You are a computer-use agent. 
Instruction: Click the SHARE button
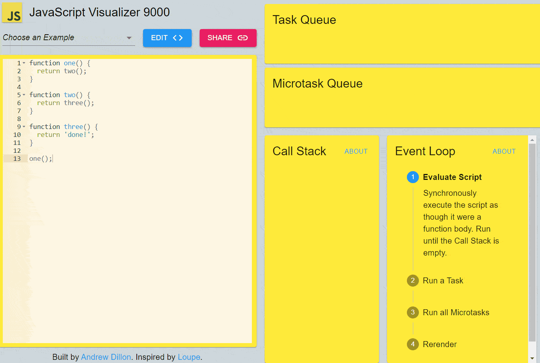[x=228, y=38]
